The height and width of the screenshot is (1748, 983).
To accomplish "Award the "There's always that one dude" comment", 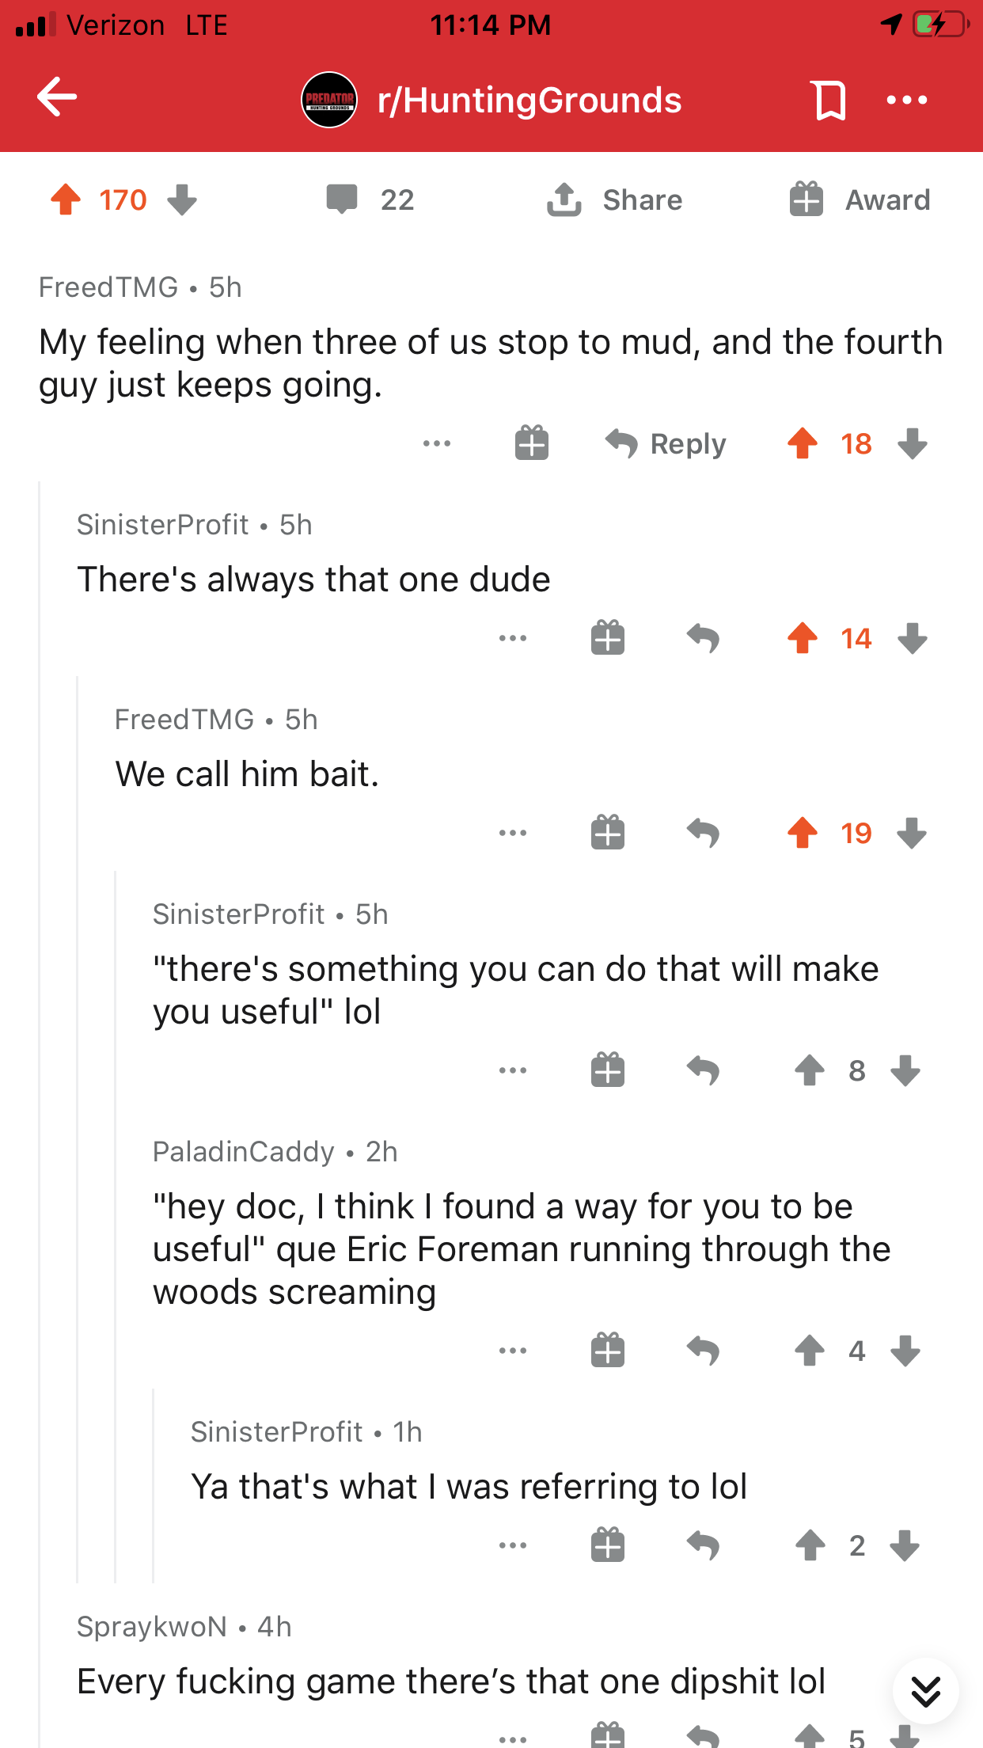I will [608, 638].
